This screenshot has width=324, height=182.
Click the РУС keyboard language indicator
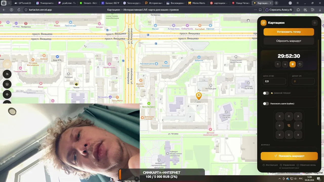pos(301,179)
